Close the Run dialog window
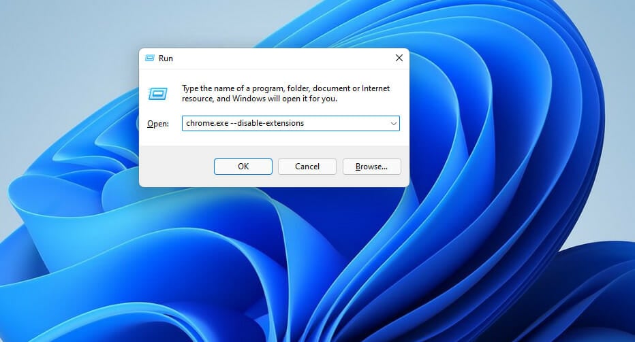The width and height of the screenshot is (635, 342). 399,58
